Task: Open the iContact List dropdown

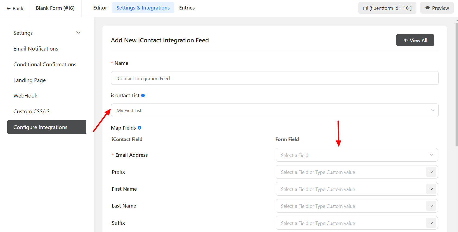Action: point(274,110)
